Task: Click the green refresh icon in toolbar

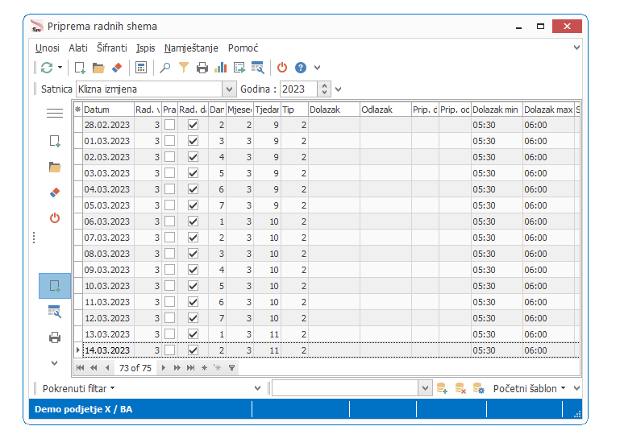Action: pos(47,68)
